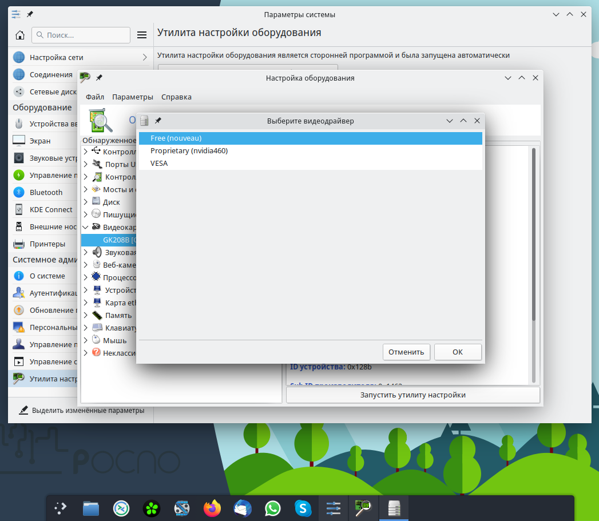Screen dimensions: 599x521
Task: Confirm the driver choice with OK
Action: pos(457,352)
